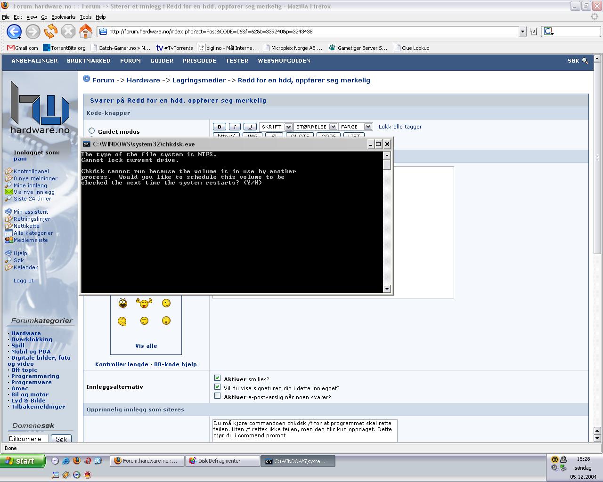
Task: Open the Gmail.com bookmark
Action: 23,48
